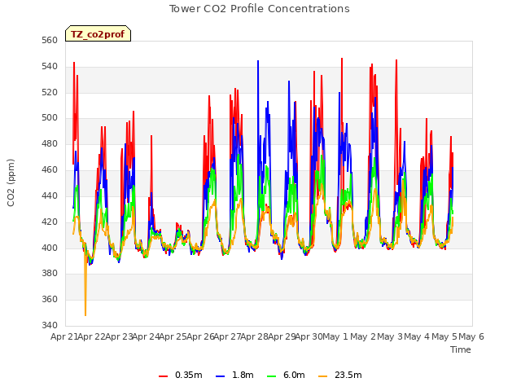Image resolution: width=521 pixels, height=391 pixels.
Task: Click the red 0.35m peak on May 1
Action: (x=342, y=59)
